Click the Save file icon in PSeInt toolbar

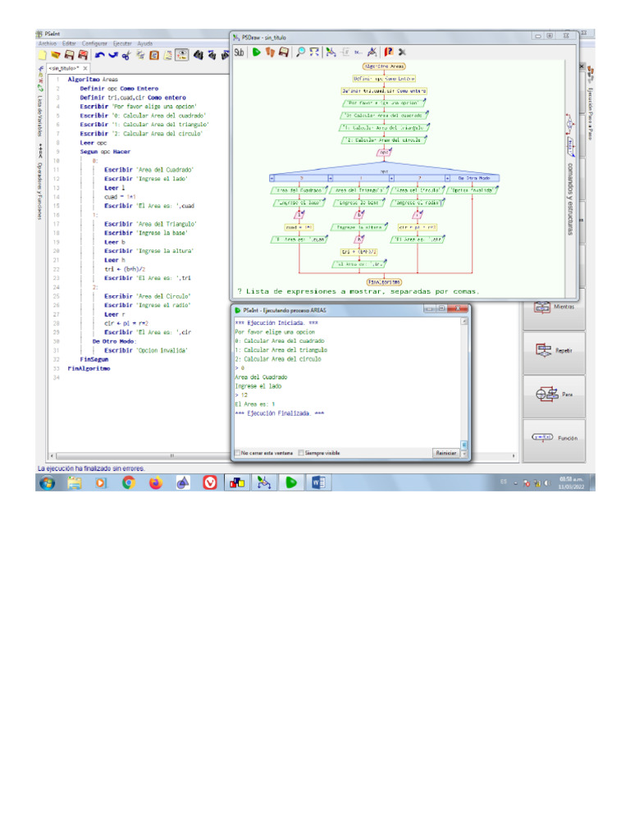tap(71, 55)
